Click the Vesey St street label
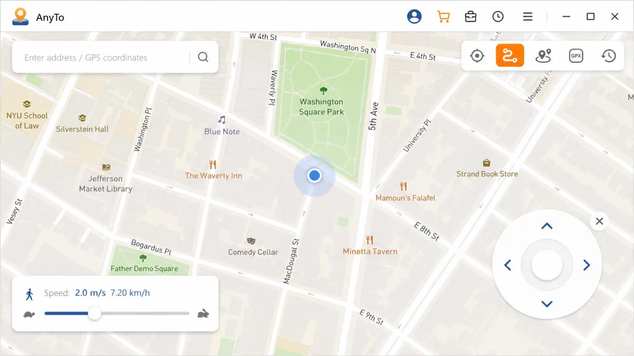This screenshot has height=356, width=634. (15, 211)
